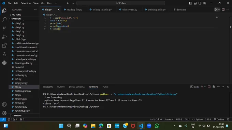Open the Extensions view
This screenshot has width=232, height=130.
[x=4, y=45]
